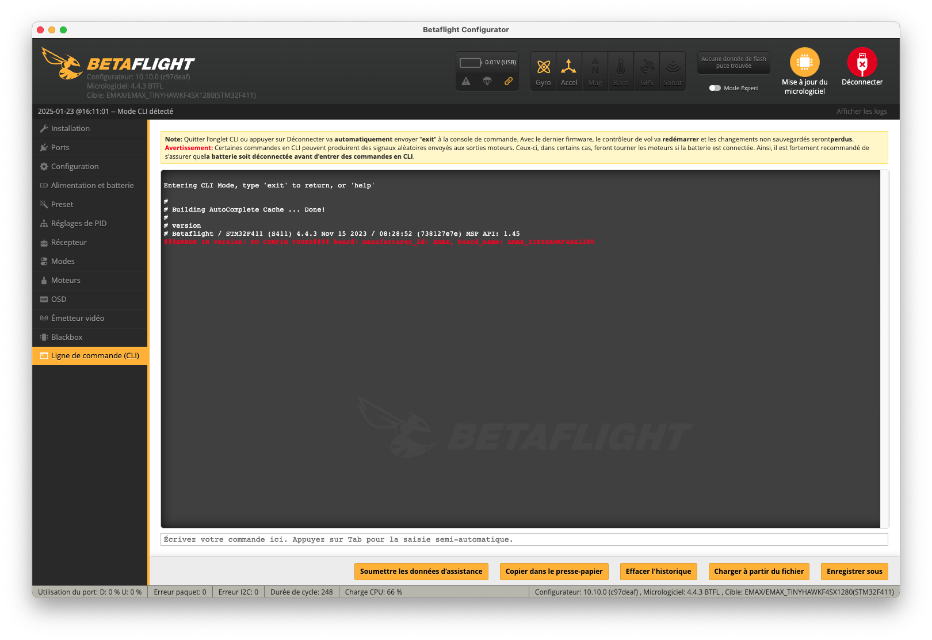Toggle the Mode Expert switch
Screen dimensions: 932x640
point(715,88)
